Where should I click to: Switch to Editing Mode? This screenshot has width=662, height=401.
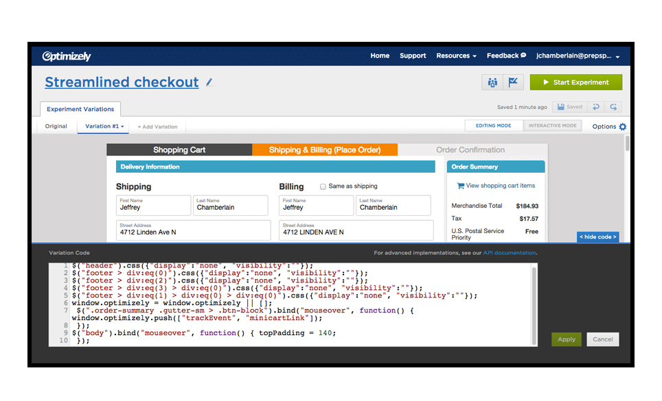(493, 126)
